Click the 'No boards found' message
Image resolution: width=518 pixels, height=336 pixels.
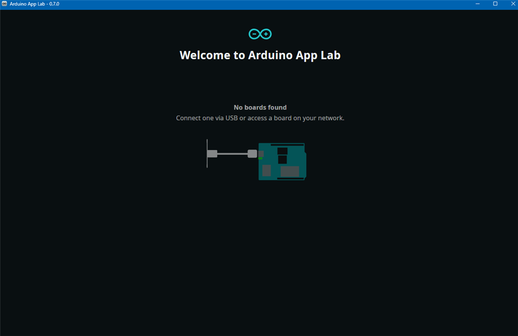[260, 107]
